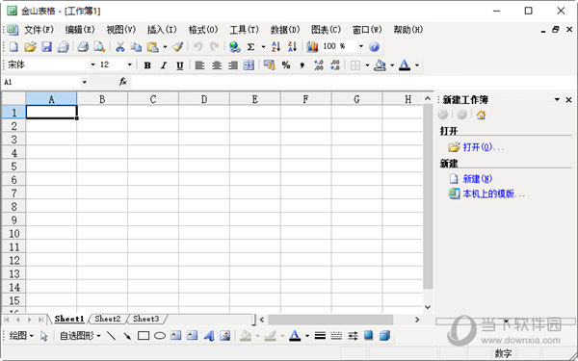Click the horizontal scrollbar right arrow
This screenshot has height=361, width=578.
[417, 320]
